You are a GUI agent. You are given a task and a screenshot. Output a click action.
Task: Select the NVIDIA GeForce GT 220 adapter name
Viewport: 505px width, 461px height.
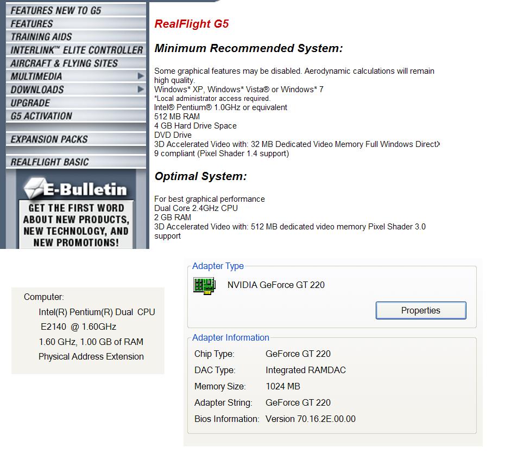coord(276,285)
